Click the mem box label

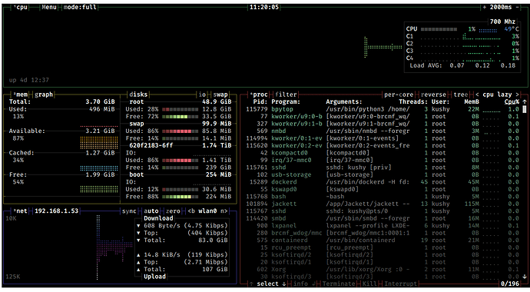tap(21, 95)
